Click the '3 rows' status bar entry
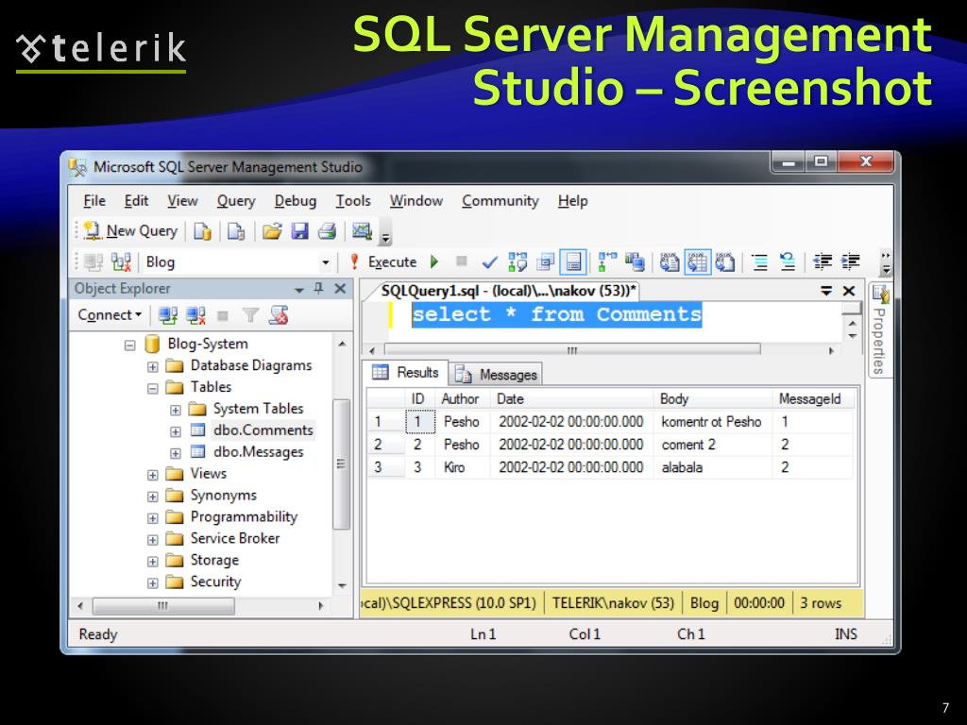 [821, 603]
